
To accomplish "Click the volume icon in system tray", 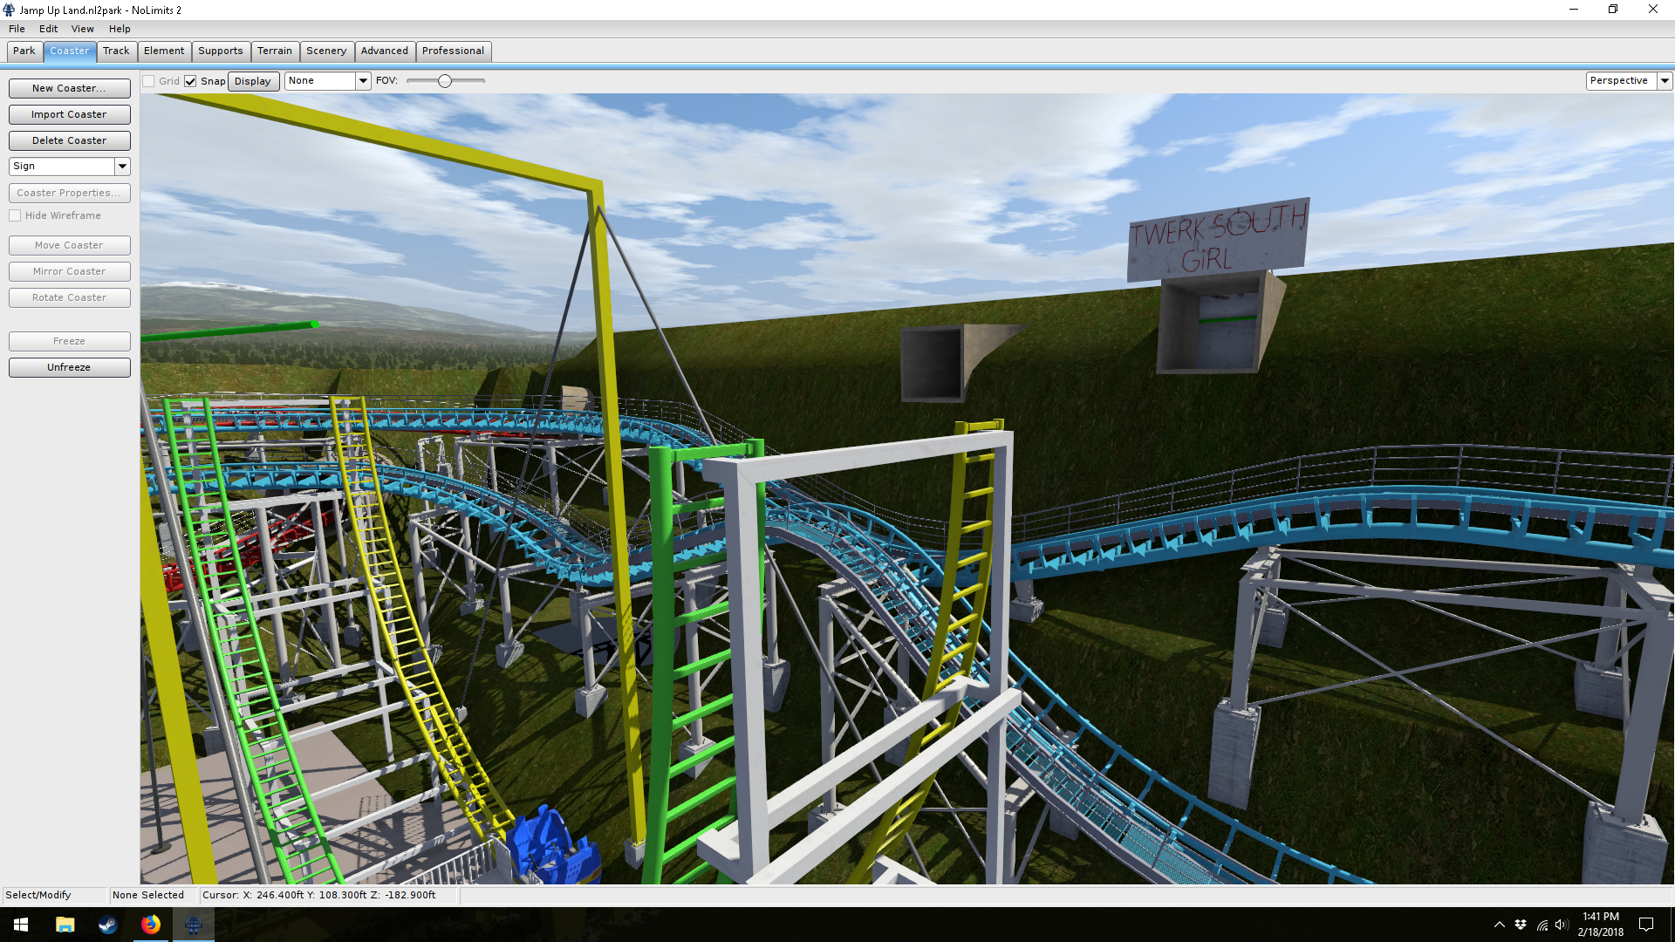I will [1562, 925].
